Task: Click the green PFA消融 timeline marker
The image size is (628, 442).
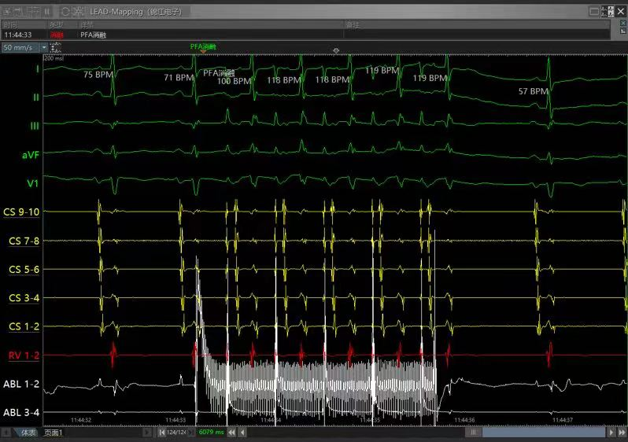Action: tap(202, 47)
